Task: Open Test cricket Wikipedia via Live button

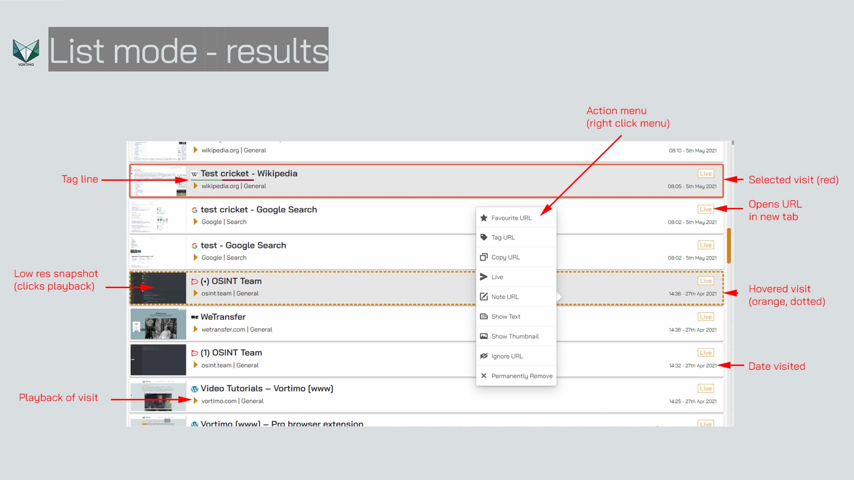Action: click(x=706, y=173)
